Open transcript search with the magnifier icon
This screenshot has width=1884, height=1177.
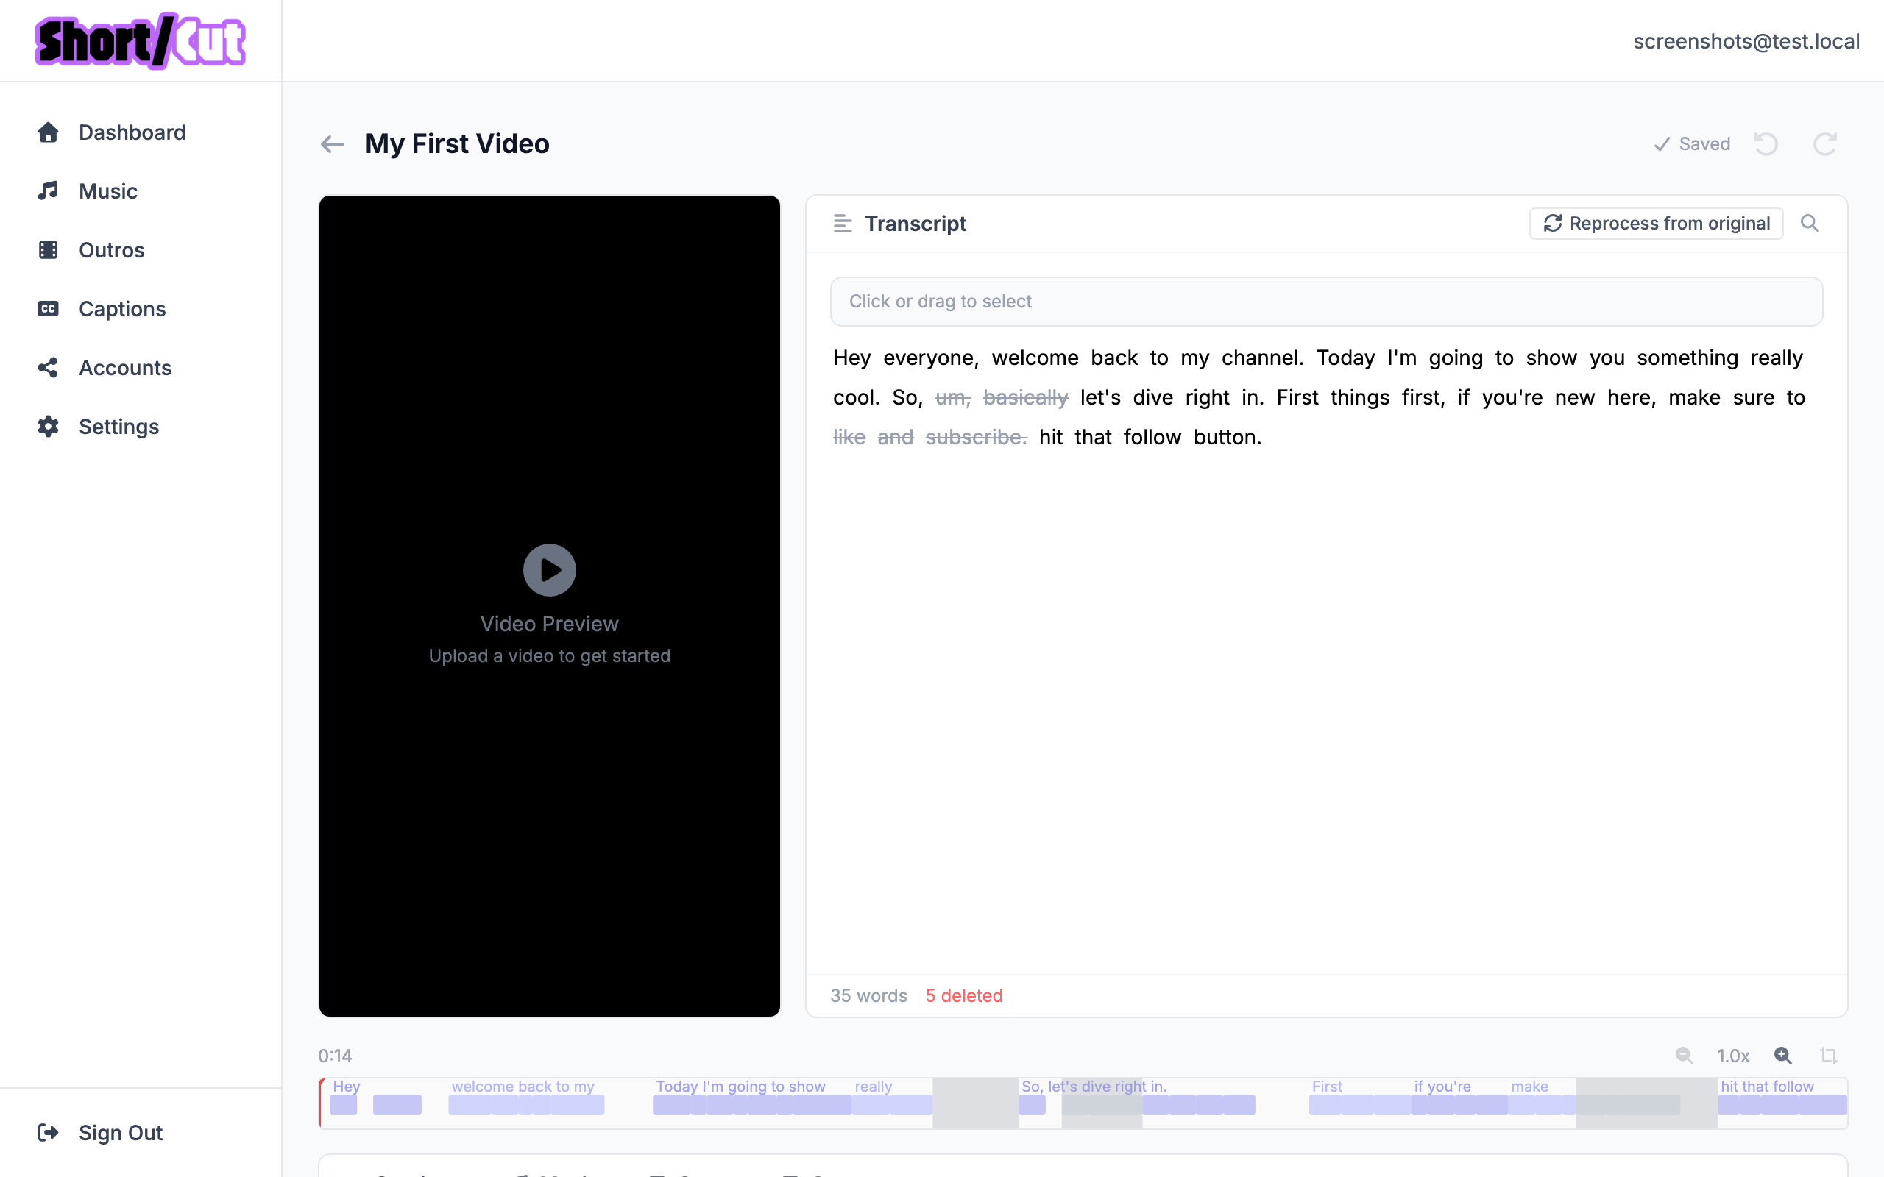point(1809,223)
